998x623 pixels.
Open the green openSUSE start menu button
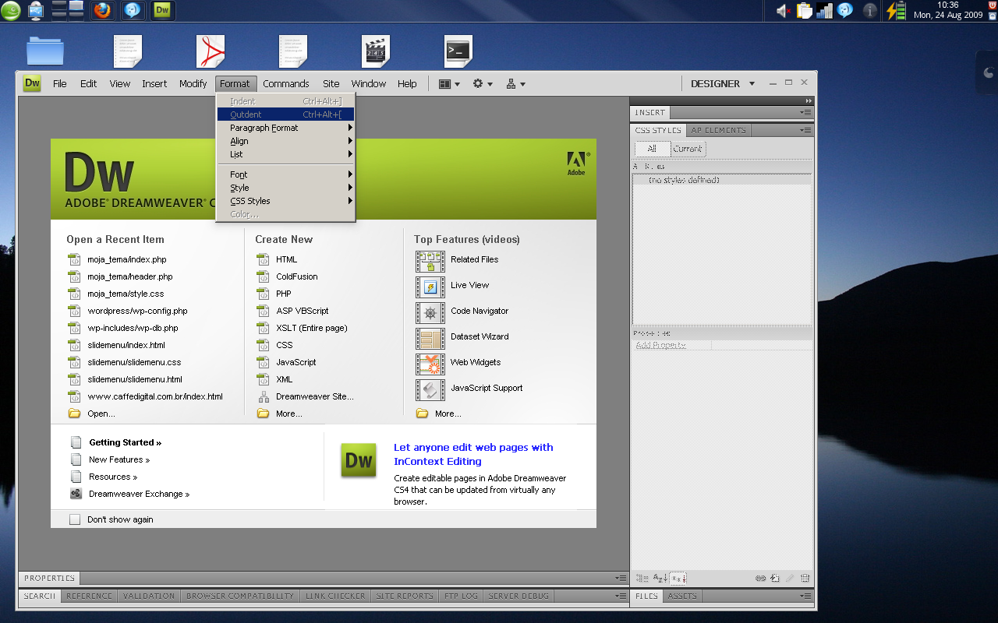pos(11,10)
